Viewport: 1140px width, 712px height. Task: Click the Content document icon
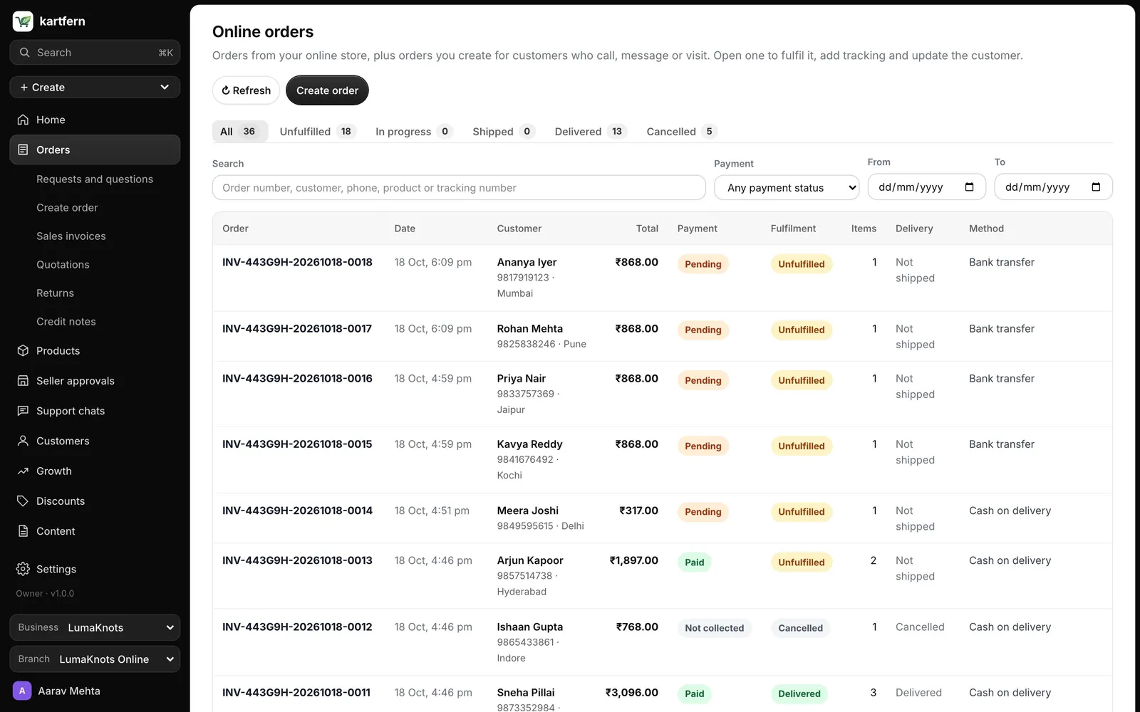(23, 531)
